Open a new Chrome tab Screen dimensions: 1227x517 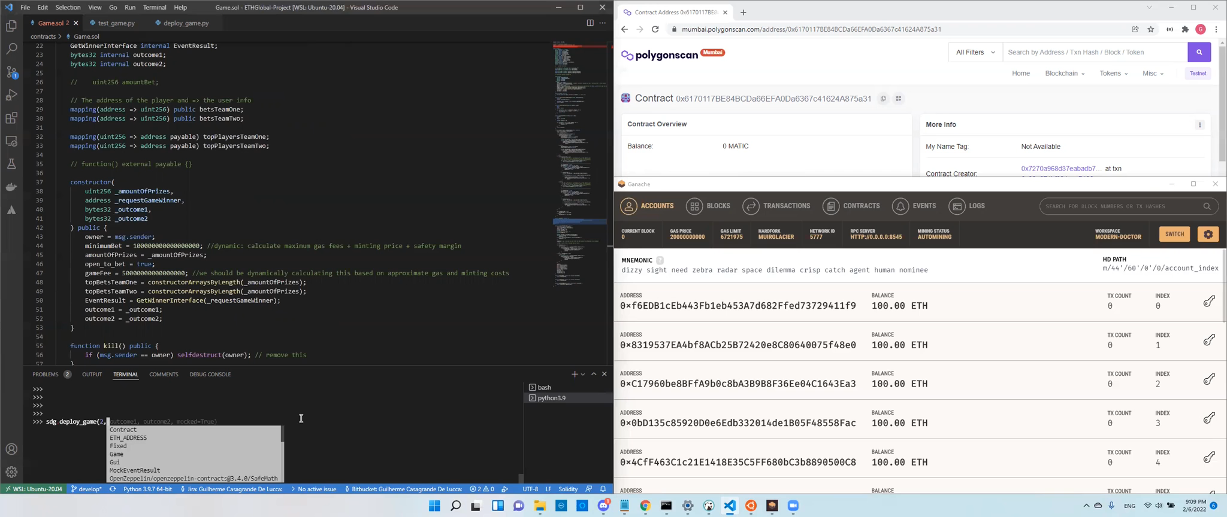click(744, 12)
